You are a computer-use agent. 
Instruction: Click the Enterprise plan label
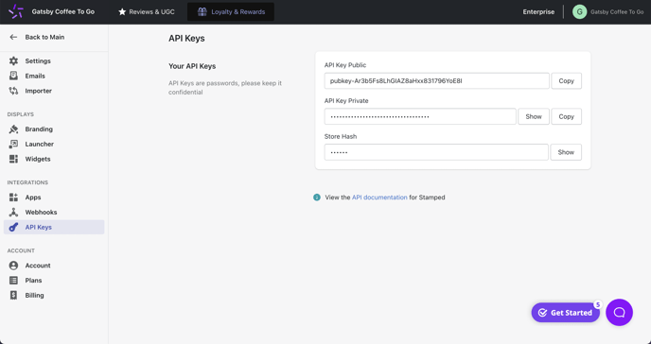point(538,11)
